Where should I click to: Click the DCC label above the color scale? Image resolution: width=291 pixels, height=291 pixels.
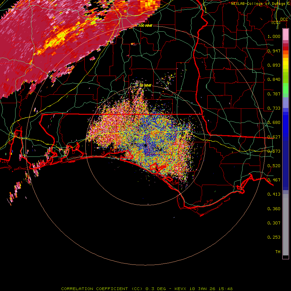(284, 19)
